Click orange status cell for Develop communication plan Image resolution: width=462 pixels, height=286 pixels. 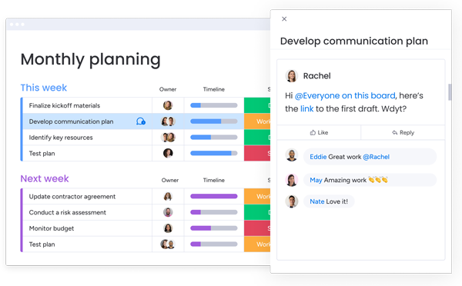tap(257, 121)
